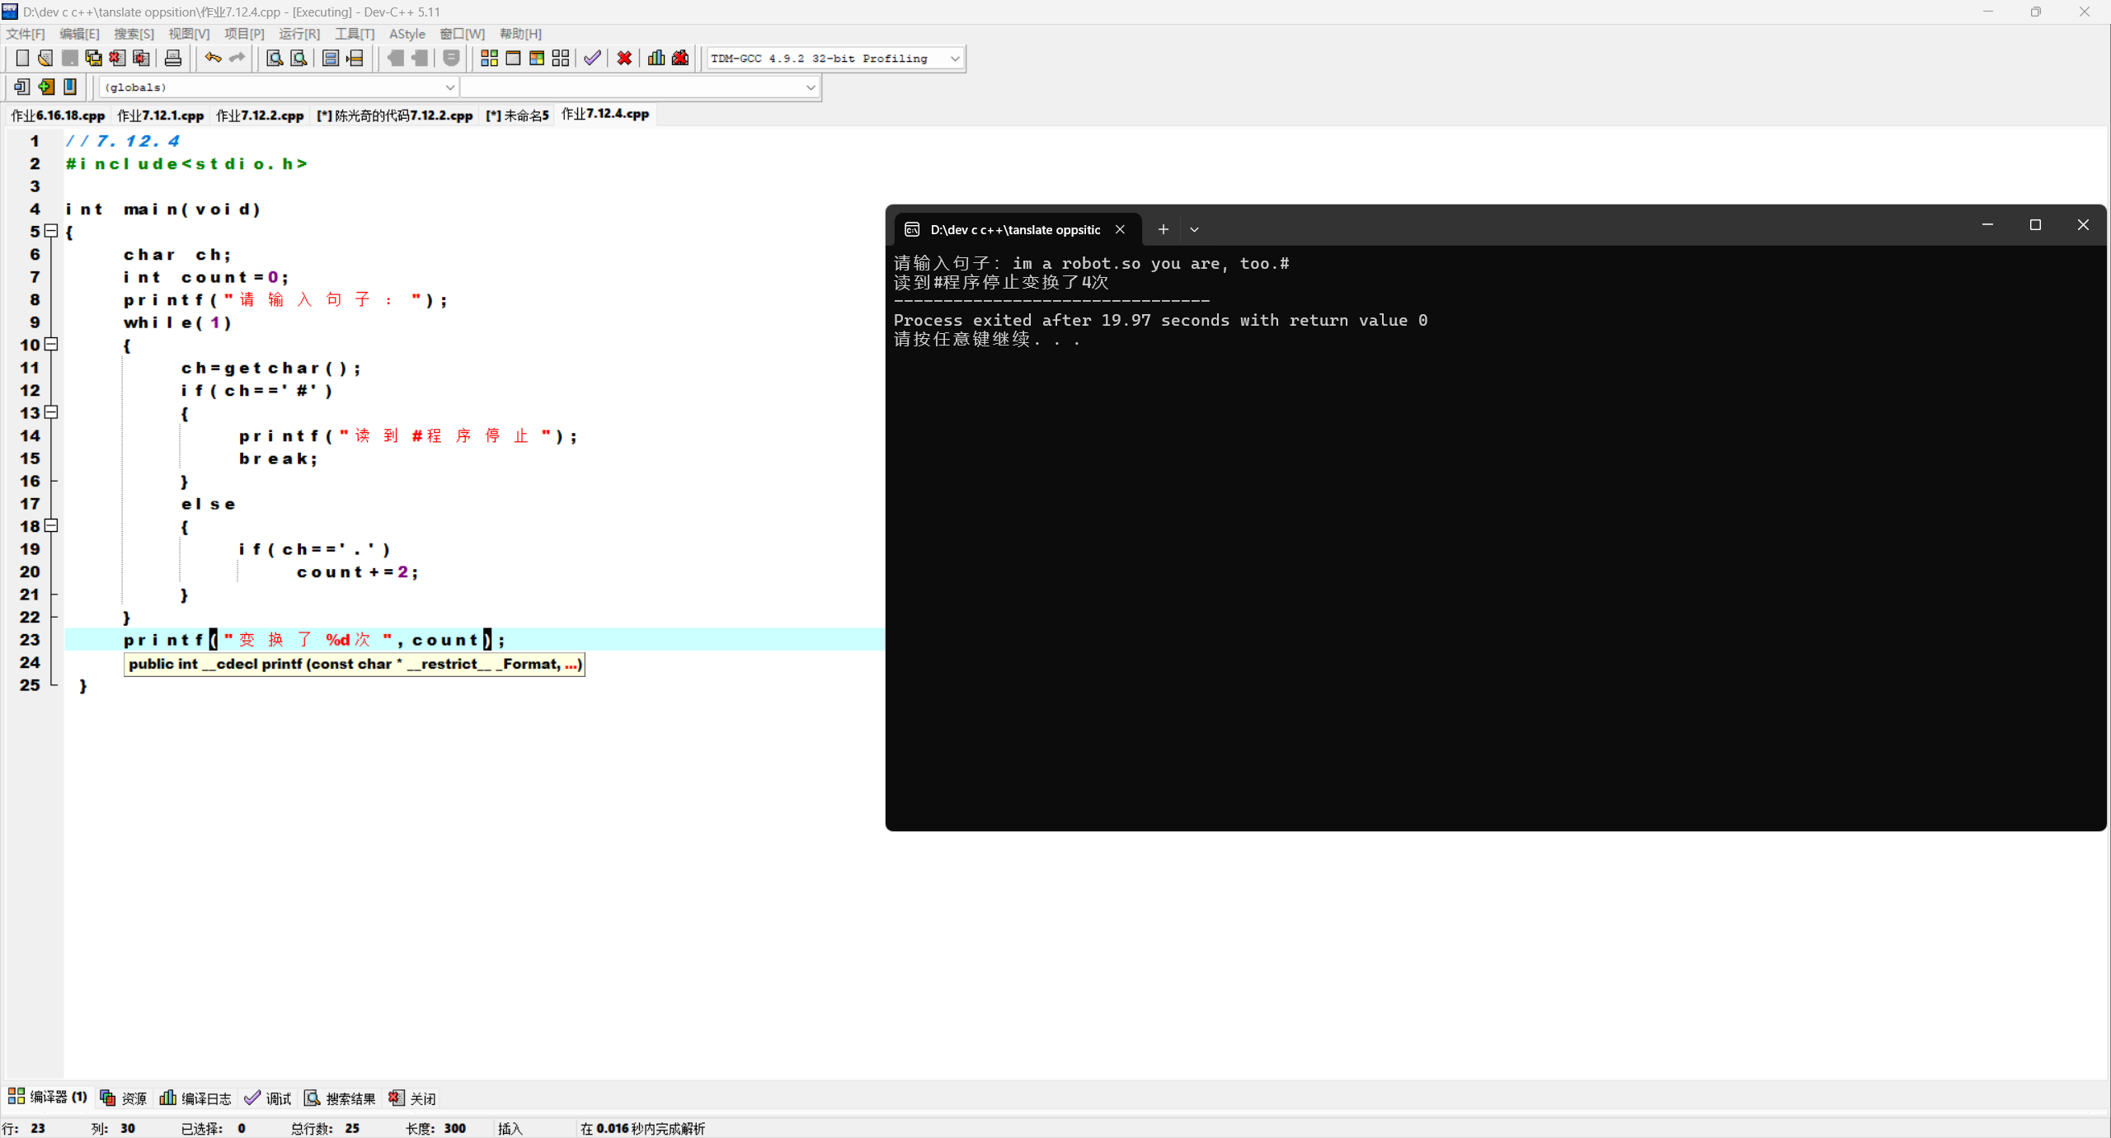Click the New file toolbar icon
Image resolution: width=2111 pixels, height=1138 pixels.
(x=22, y=58)
